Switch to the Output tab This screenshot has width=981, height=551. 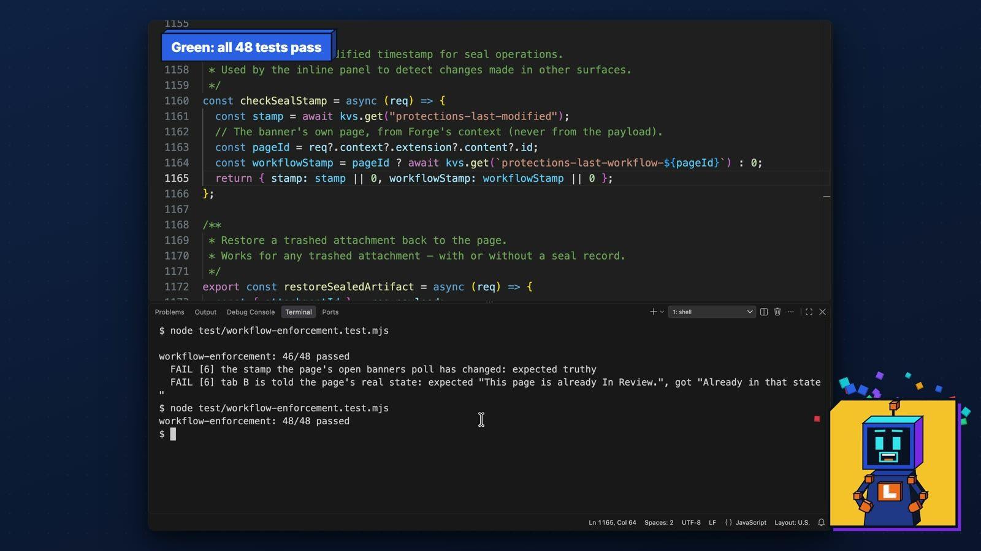coord(205,312)
